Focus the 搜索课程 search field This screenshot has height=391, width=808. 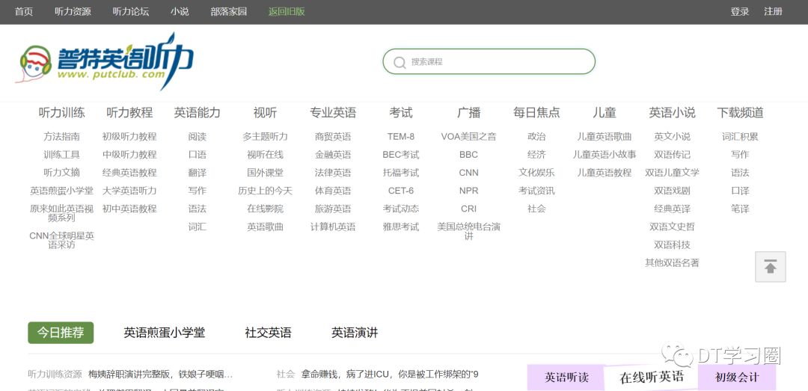click(x=489, y=62)
